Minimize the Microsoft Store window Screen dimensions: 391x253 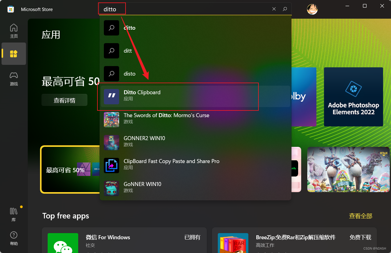[x=347, y=6]
